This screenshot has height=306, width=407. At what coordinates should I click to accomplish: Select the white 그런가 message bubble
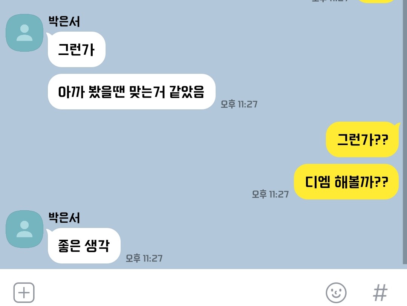[76, 49]
